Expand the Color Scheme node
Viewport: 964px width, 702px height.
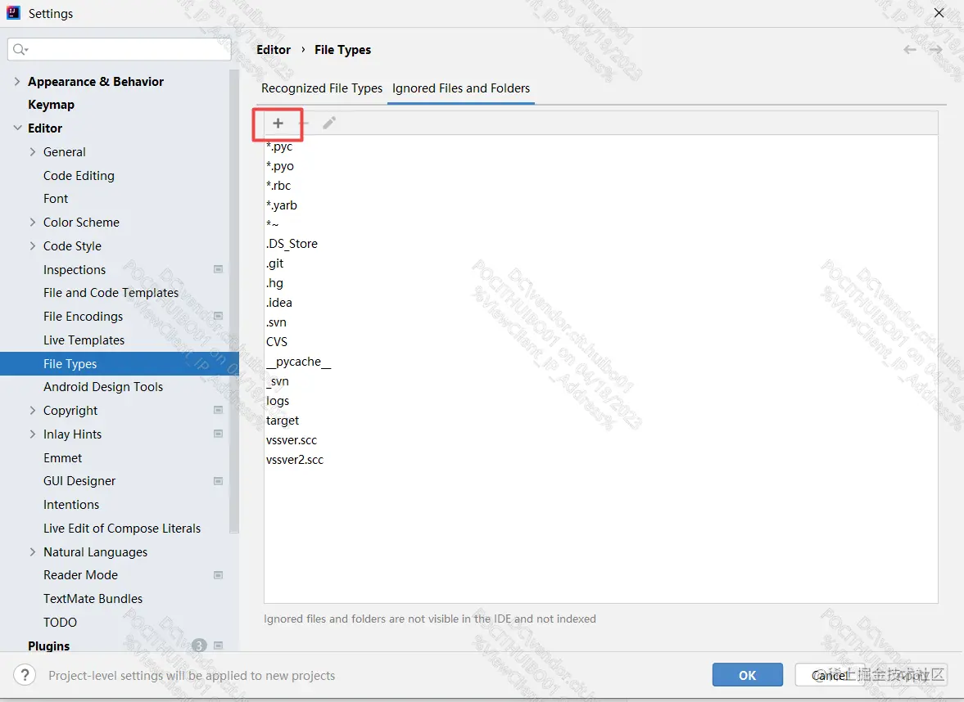[x=33, y=223]
